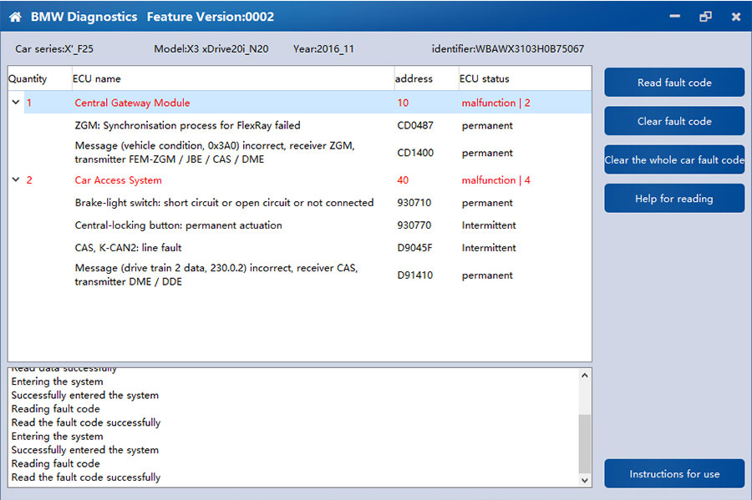Restore down the BMW Diagnostics window
The height and width of the screenshot is (500, 752).
click(x=705, y=17)
